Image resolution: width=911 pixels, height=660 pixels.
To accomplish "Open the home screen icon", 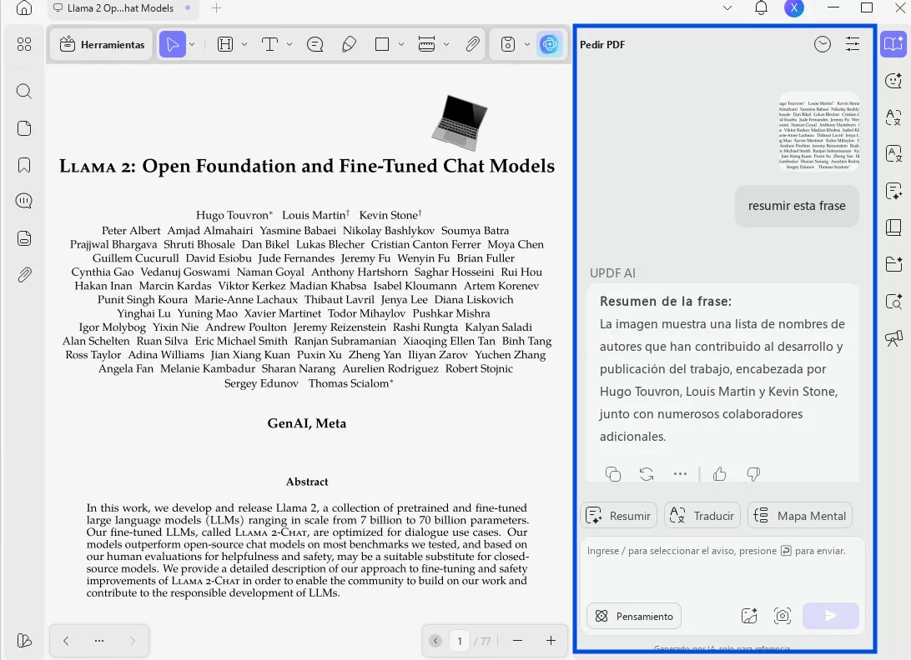I will 24,7.
